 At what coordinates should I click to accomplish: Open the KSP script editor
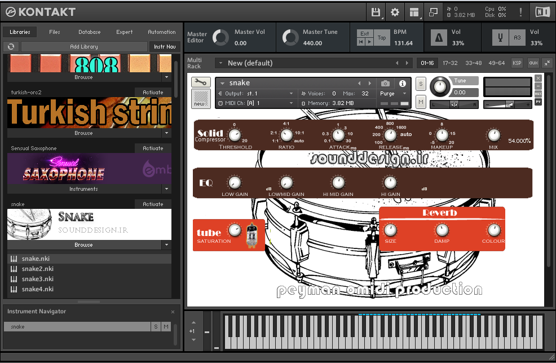point(517,63)
